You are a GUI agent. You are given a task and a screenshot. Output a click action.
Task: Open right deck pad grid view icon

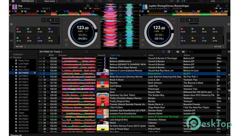coord(229,24)
